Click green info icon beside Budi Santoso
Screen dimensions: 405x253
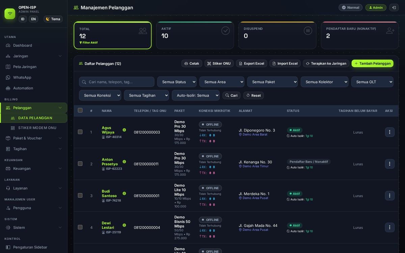coord(124,193)
